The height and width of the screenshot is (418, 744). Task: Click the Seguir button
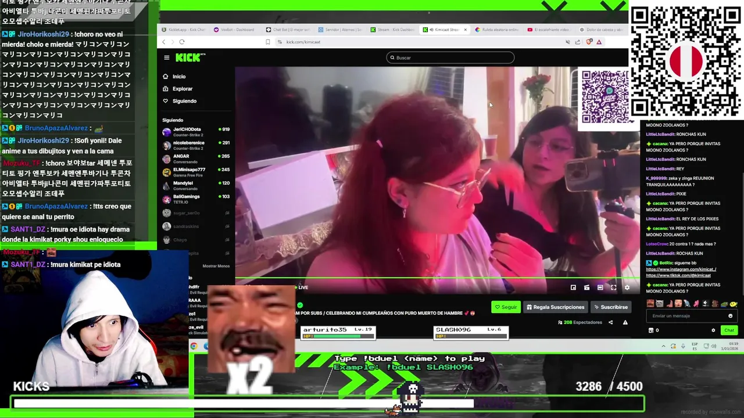505,307
